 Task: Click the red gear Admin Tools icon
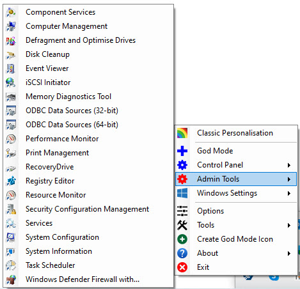(182, 179)
